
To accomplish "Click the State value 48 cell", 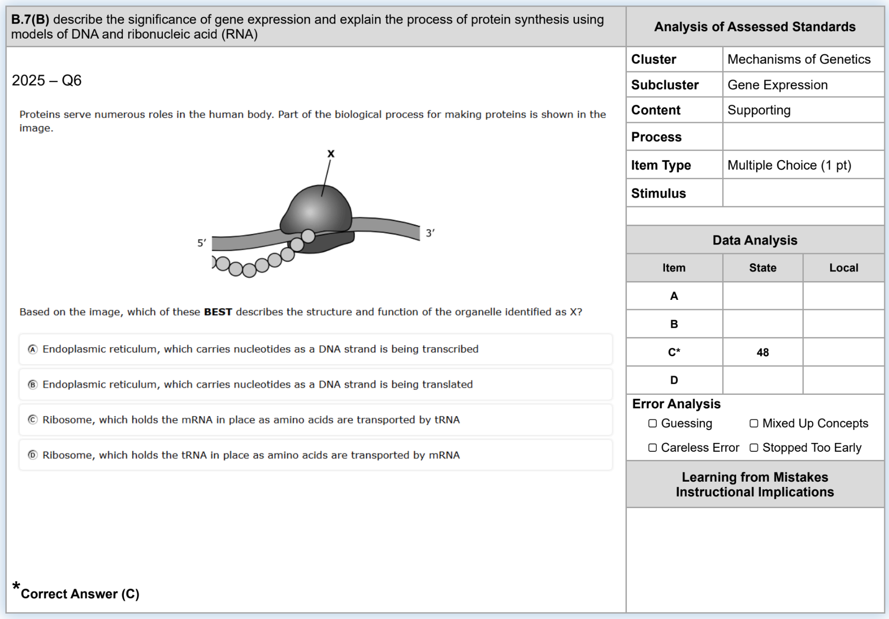I will [763, 352].
